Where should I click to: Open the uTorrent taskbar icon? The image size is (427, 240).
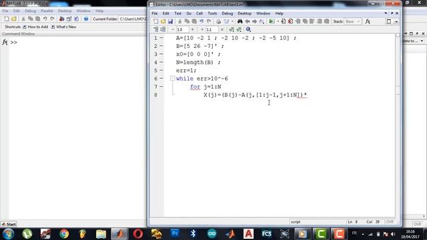tap(27, 234)
